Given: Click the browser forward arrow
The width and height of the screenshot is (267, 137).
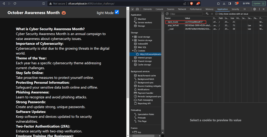Looking at the screenshot, I should 9,3.
